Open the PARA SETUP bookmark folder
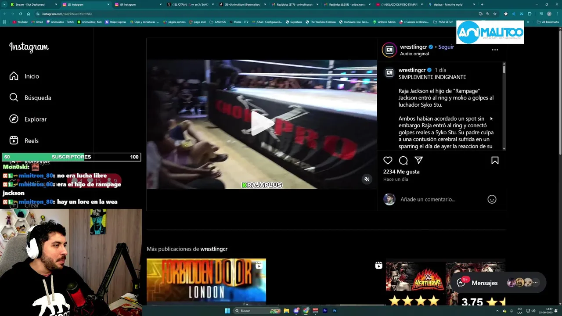Viewport: 562px width, 316px height. 443,22
